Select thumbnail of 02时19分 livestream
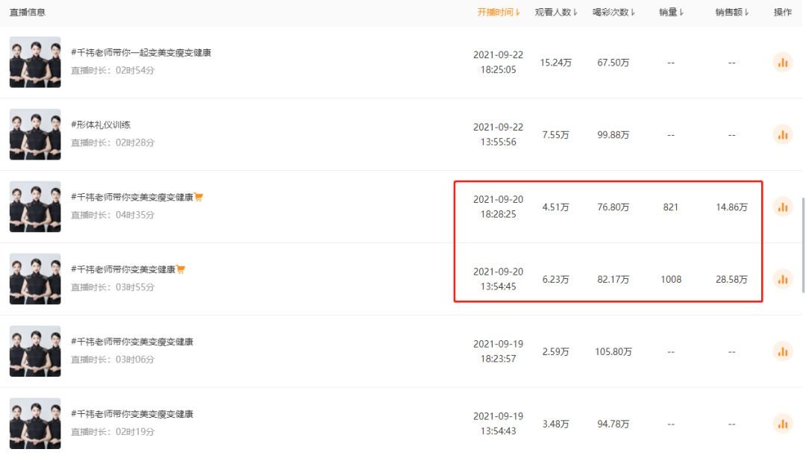 (x=35, y=424)
